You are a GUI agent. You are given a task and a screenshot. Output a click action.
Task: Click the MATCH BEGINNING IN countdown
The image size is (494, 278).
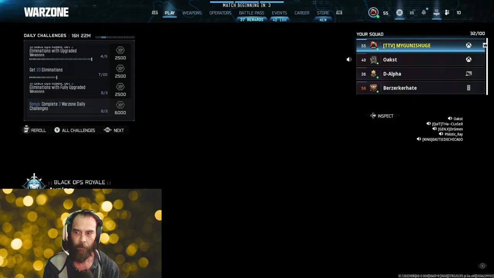click(x=247, y=5)
